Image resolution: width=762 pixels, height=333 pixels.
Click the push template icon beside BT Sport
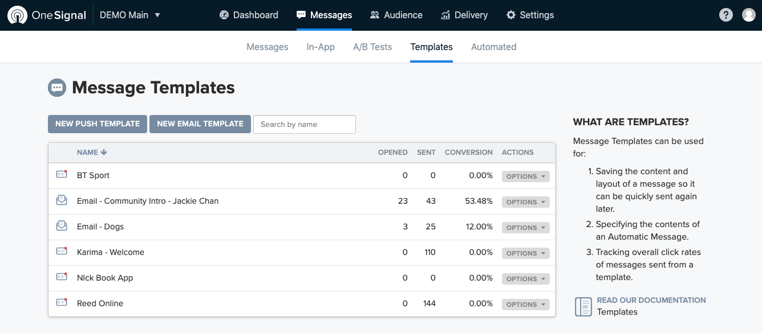(62, 175)
